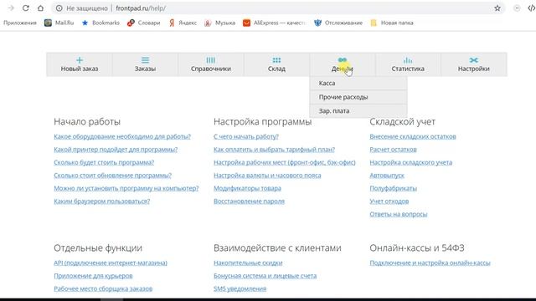This screenshot has height=301, width=536.
Task: Open the Настройки menu
Action: (x=474, y=64)
